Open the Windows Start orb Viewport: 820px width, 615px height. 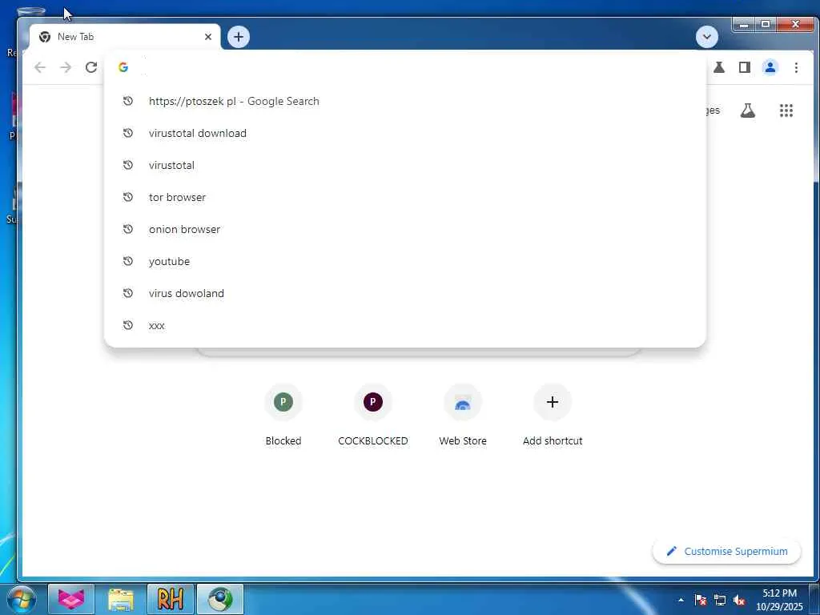[x=22, y=599]
